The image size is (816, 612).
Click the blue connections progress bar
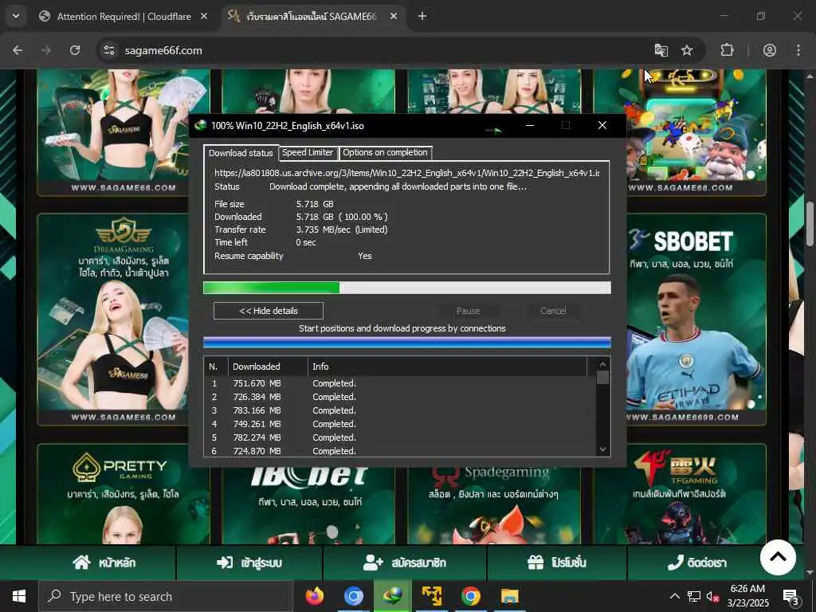click(407, 342)
